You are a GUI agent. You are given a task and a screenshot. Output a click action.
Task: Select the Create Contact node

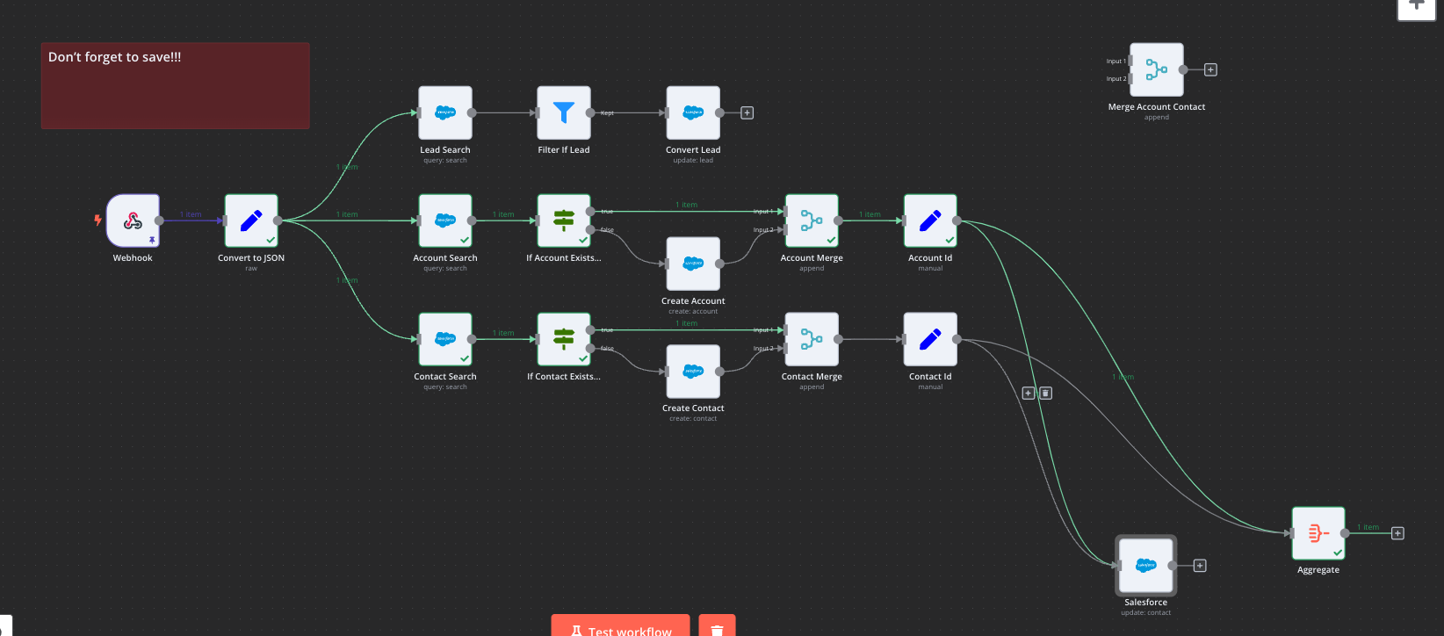[x=693, y=371]
